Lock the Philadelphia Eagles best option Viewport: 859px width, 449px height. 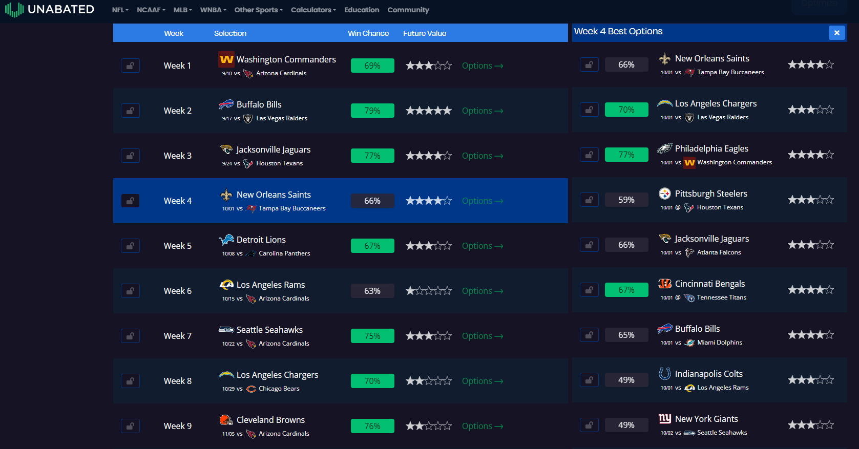click(589, 155)
